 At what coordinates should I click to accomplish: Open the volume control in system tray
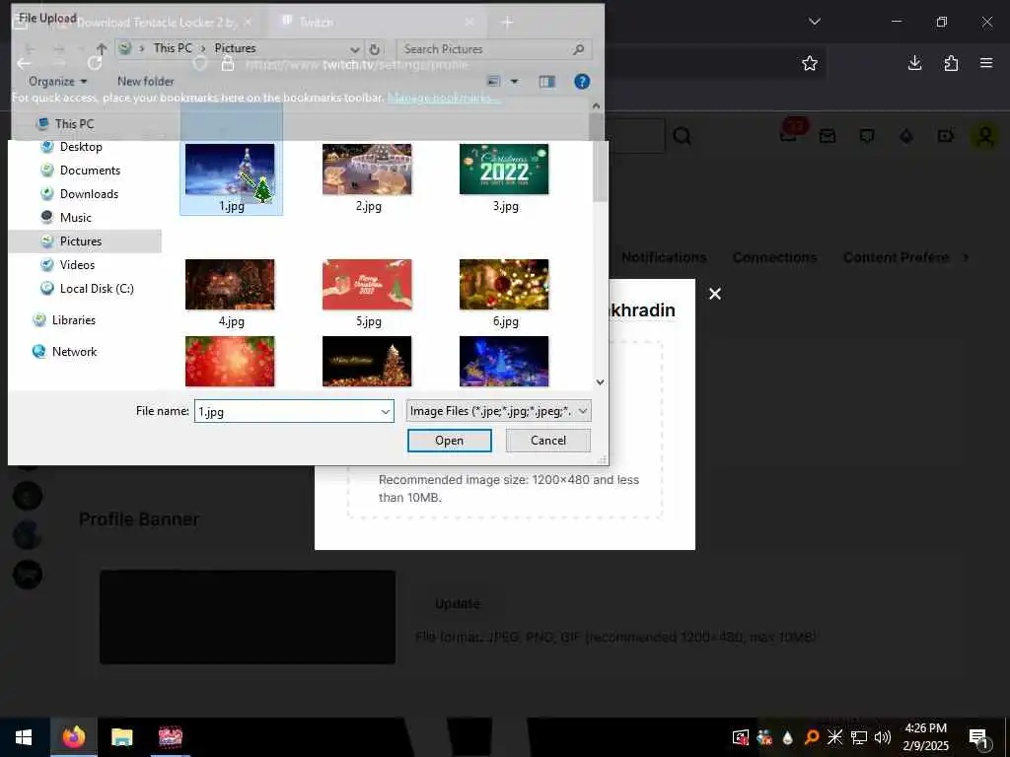882,737
